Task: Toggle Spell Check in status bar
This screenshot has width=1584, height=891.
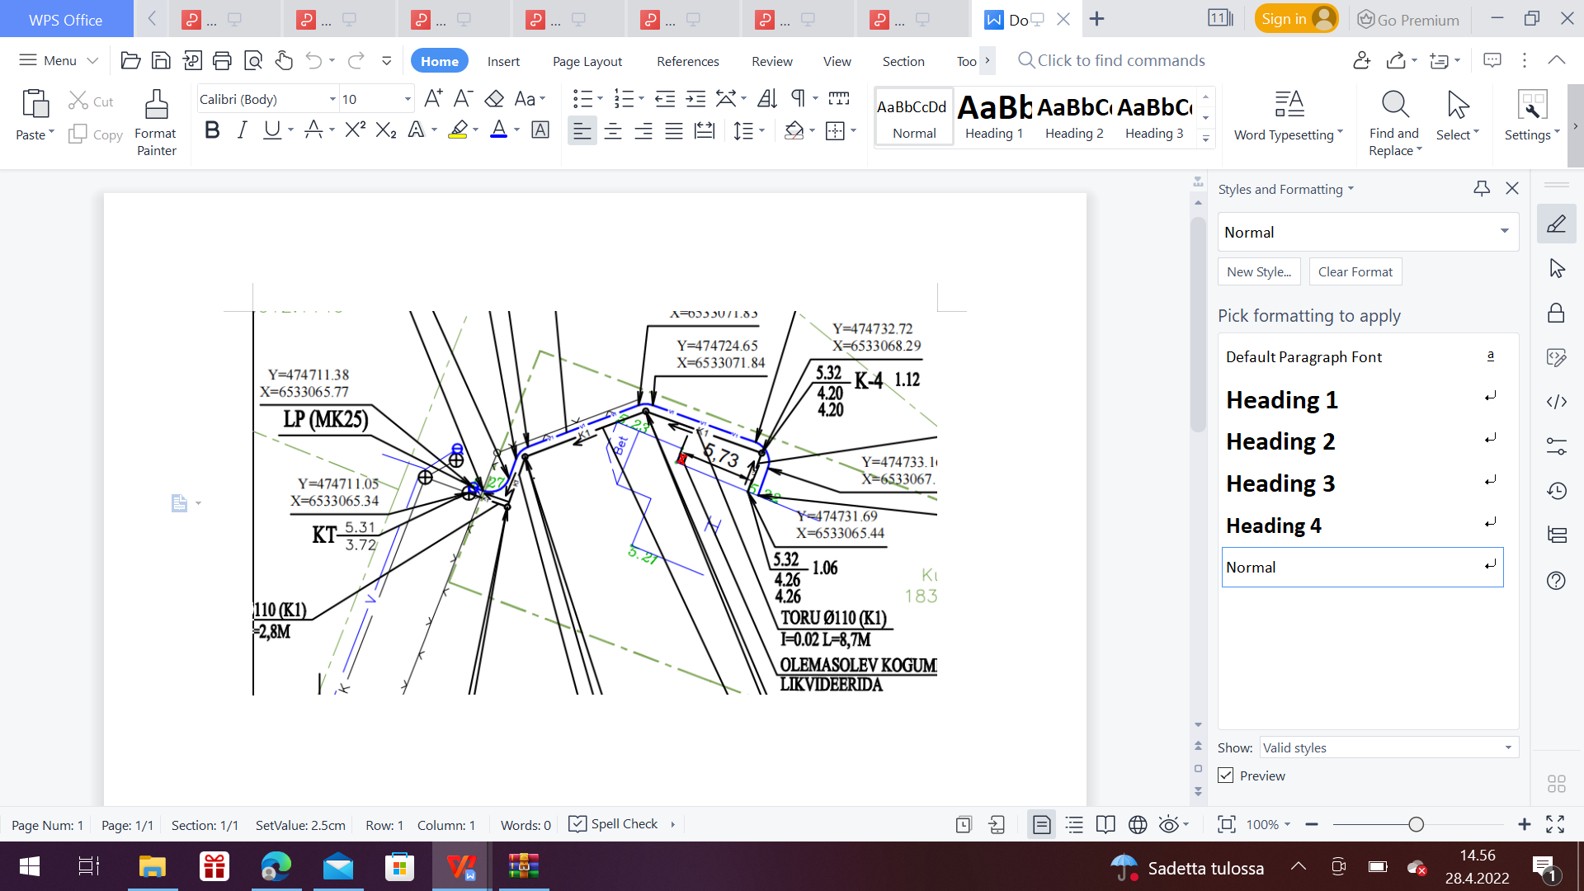Action: tap(613, 823)
